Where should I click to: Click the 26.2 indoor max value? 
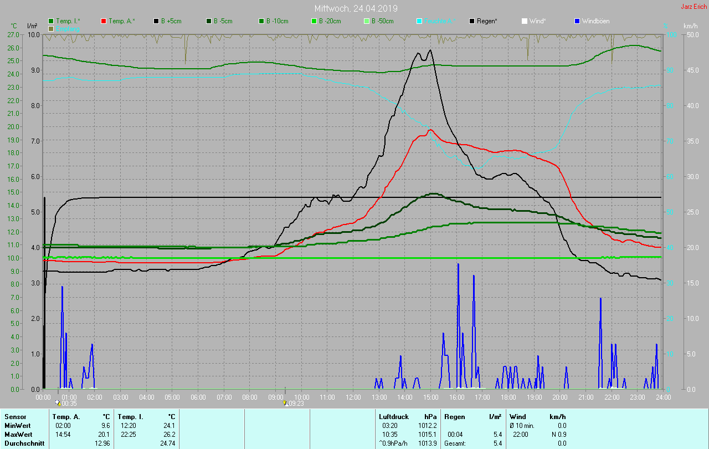point(169,434)
